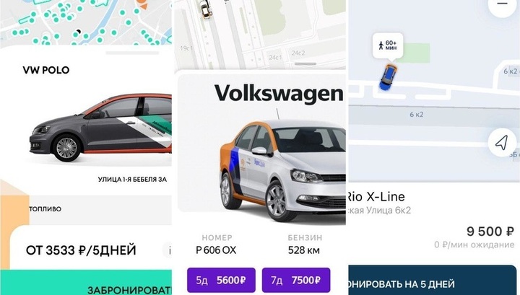Click the white car icon on map
Viewport: 520px width, 295px height.
point(205,8)
